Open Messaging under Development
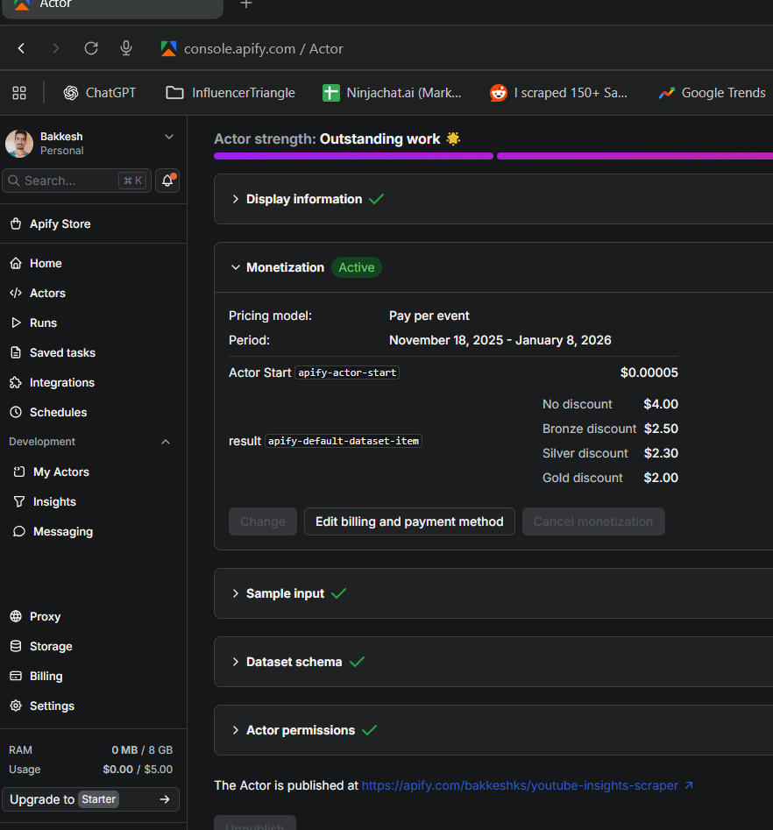This screenshot has height=830, width=773. pos(53,531)
